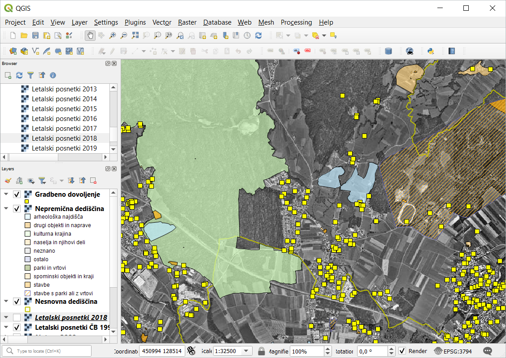The width and height of the screenshot is (506, 358).
Task: Uncheck the Gradbeno dovoljenje layer checkbox
Action: (17, 194)
